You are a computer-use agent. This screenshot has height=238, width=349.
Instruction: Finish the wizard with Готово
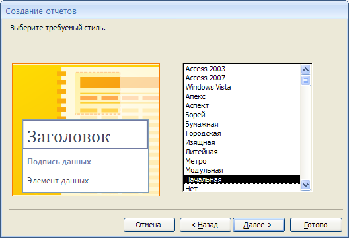click(316, 225)
